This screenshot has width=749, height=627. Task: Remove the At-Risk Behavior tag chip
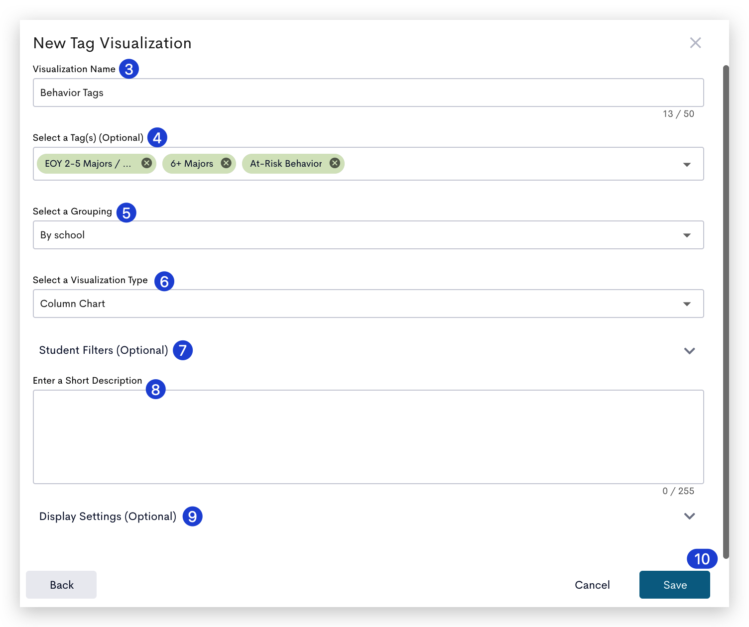tap(335, 163)
